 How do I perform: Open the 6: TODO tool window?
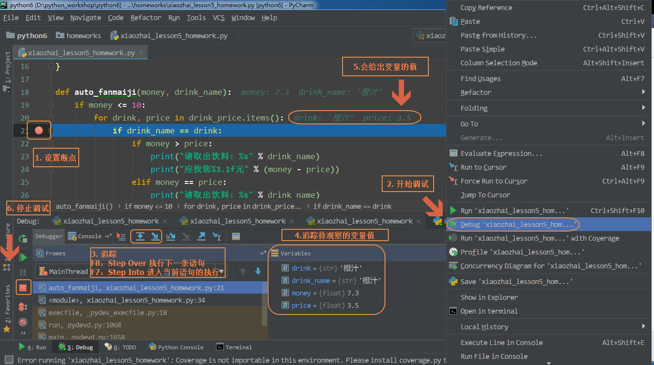click(x=120, y=347)
